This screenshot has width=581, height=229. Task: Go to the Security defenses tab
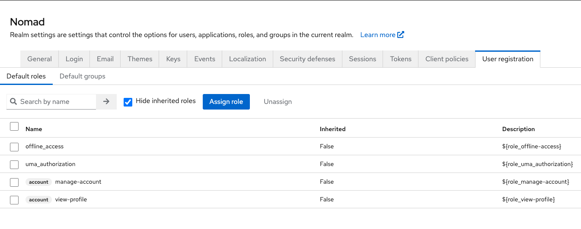coord(307,59)
